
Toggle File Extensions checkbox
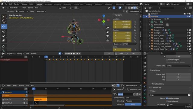click(167, 98)
